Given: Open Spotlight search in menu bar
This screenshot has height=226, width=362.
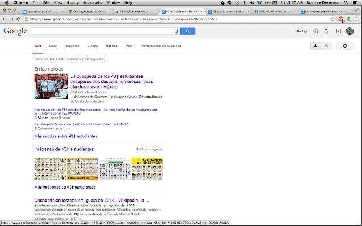Looking at the screenshot, I should (x=346, y=3).
